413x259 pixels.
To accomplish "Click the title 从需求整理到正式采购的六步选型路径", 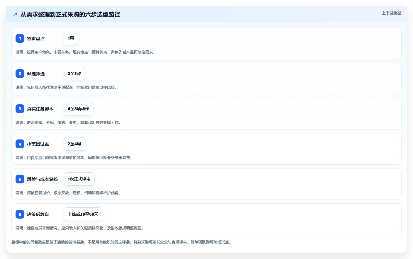I will coord(70,14).
